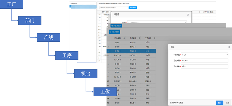The image size is (232, 106).
Task: Focus the 工位名称 input with 冲孔-1
Action: [204, 66]
